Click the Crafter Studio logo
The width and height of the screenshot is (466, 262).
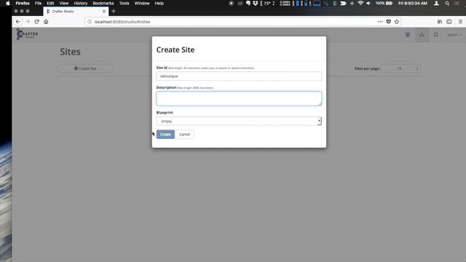click(27, 34)
